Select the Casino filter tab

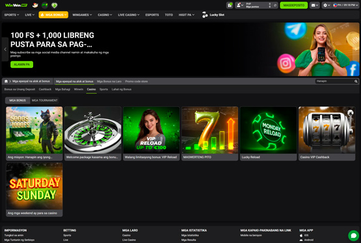click(92, 89)
